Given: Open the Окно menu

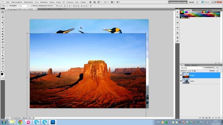Looking at the screenshot, I should [77, 2].
